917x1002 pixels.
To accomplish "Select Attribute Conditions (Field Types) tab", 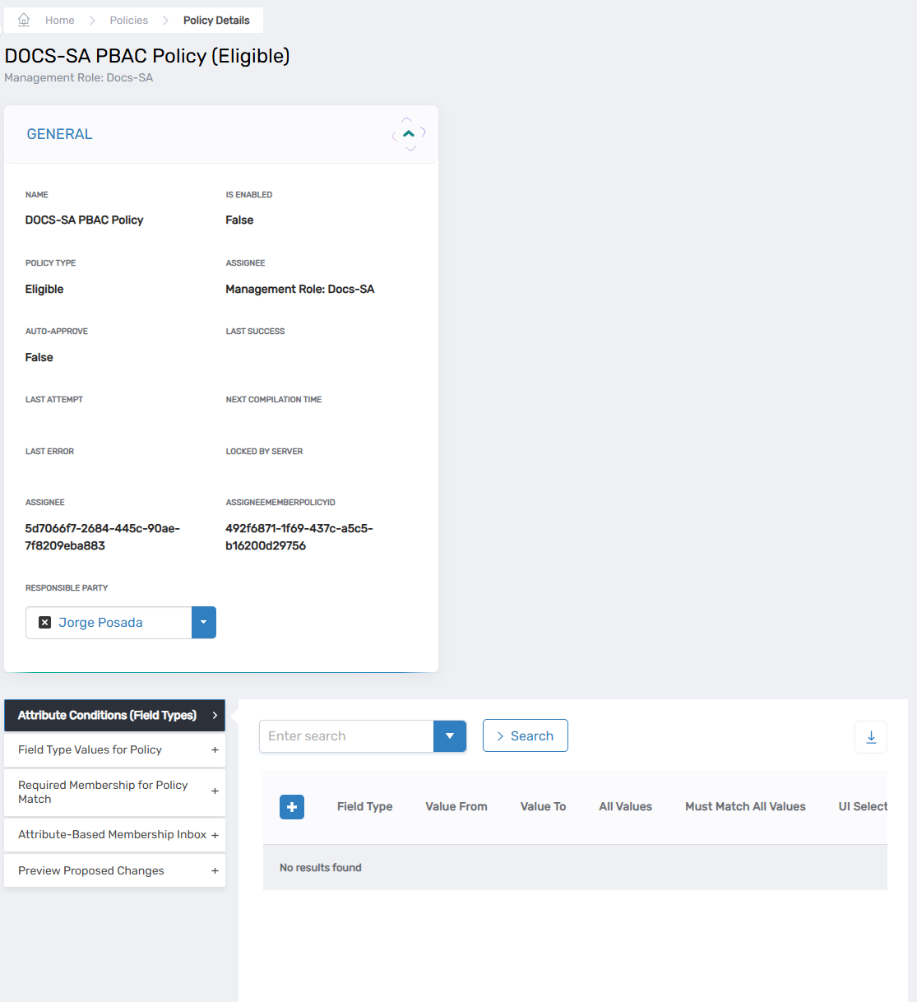I will click(x=107, y=716).
